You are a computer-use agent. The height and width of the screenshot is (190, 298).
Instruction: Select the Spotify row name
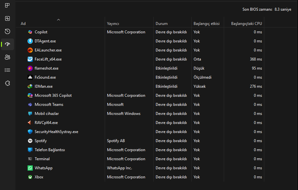(x=41, y=141)
